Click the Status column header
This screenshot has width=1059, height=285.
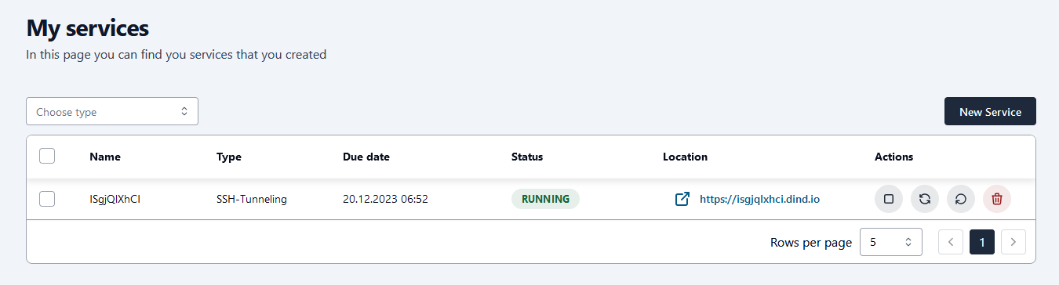coord(527,157)
